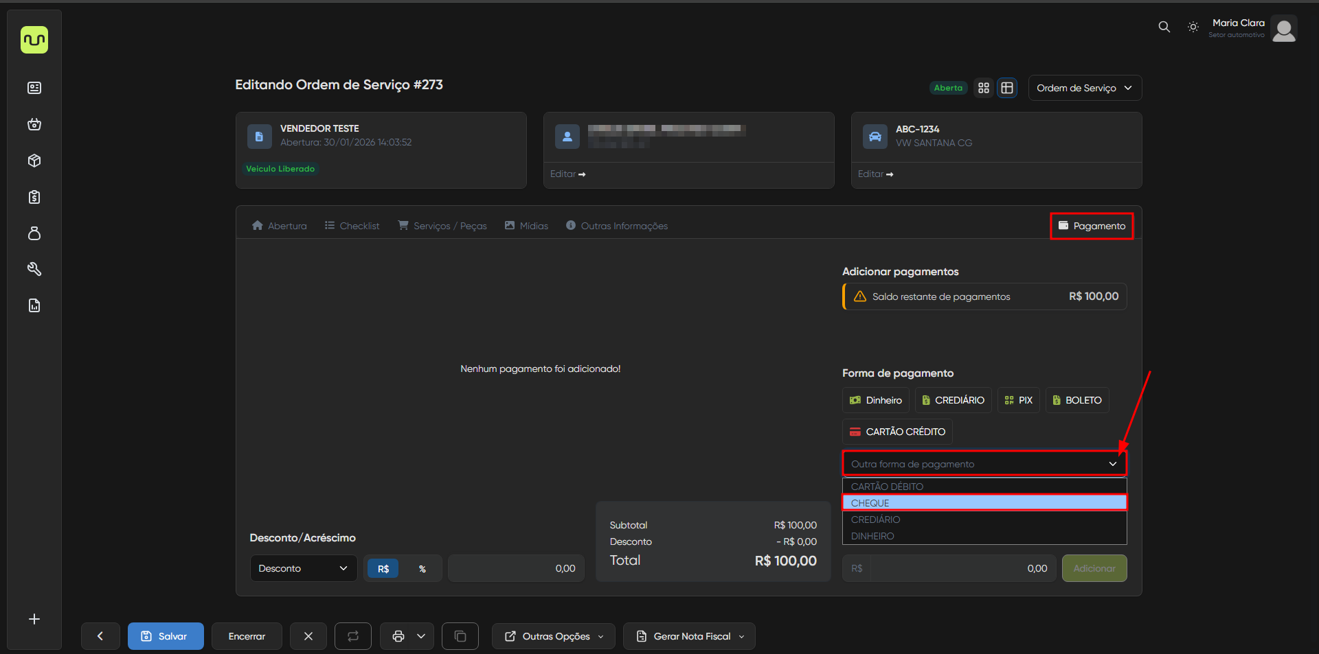This screenshot has width=1319, height=654.
Task: Switch to the Checklist tab
Action: point(352,226)
